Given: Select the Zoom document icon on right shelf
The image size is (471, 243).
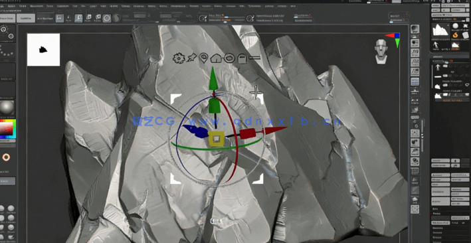Looking at the screenshot, I should point(415,52).
